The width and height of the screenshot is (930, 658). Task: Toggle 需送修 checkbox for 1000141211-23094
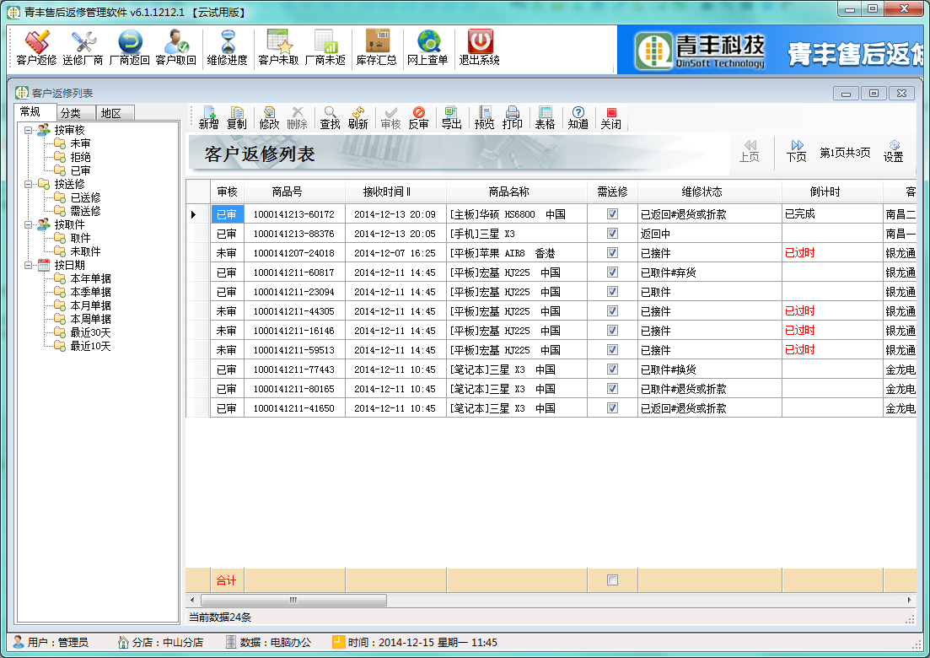pos(613,292)
